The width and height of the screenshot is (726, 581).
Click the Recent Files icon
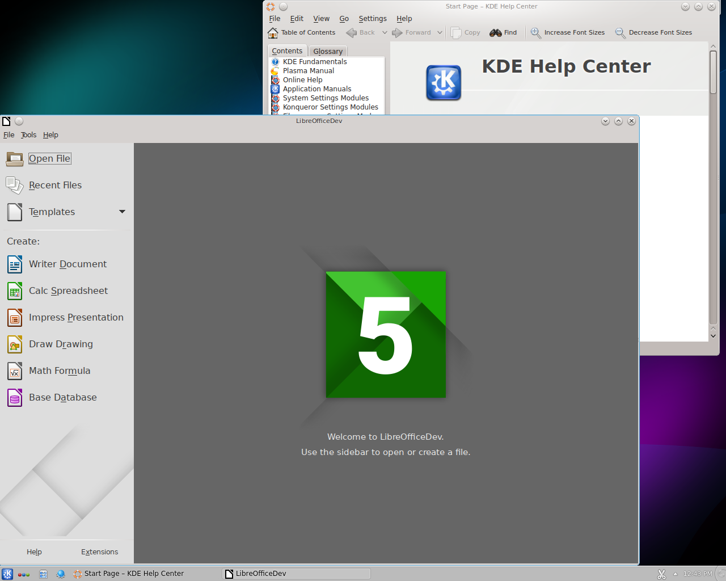[x=15, y=185]
